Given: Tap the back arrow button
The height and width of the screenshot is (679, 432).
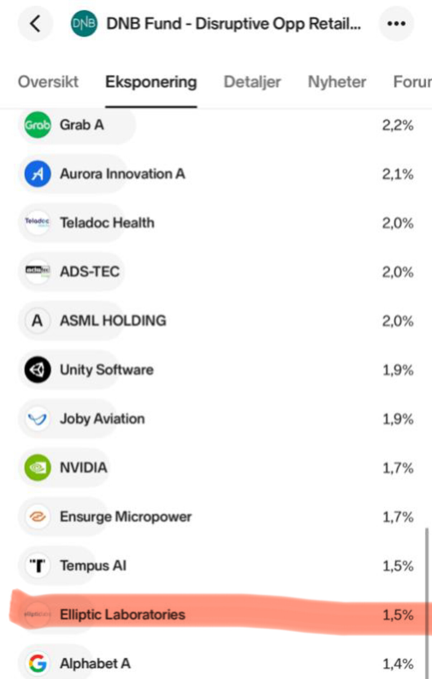Looking at the screenshot, I should click(x=35, y=24).
